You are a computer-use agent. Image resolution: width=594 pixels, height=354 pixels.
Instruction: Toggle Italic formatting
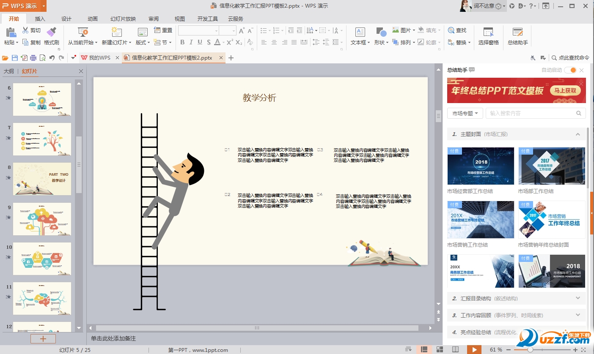click(x=191, y=42)
